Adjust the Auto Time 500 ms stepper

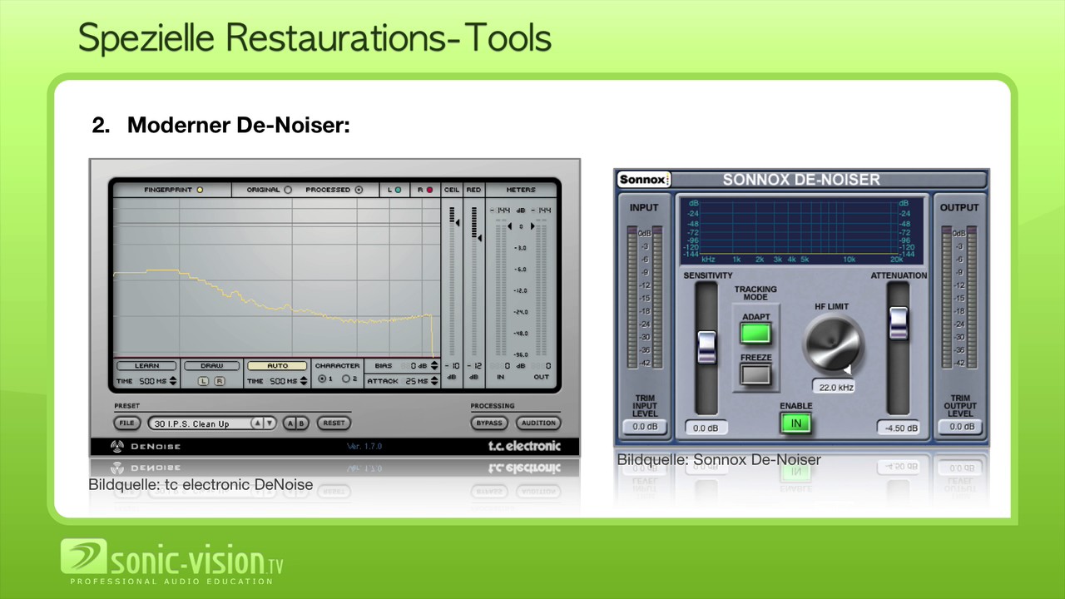click(x=304, y=381)
